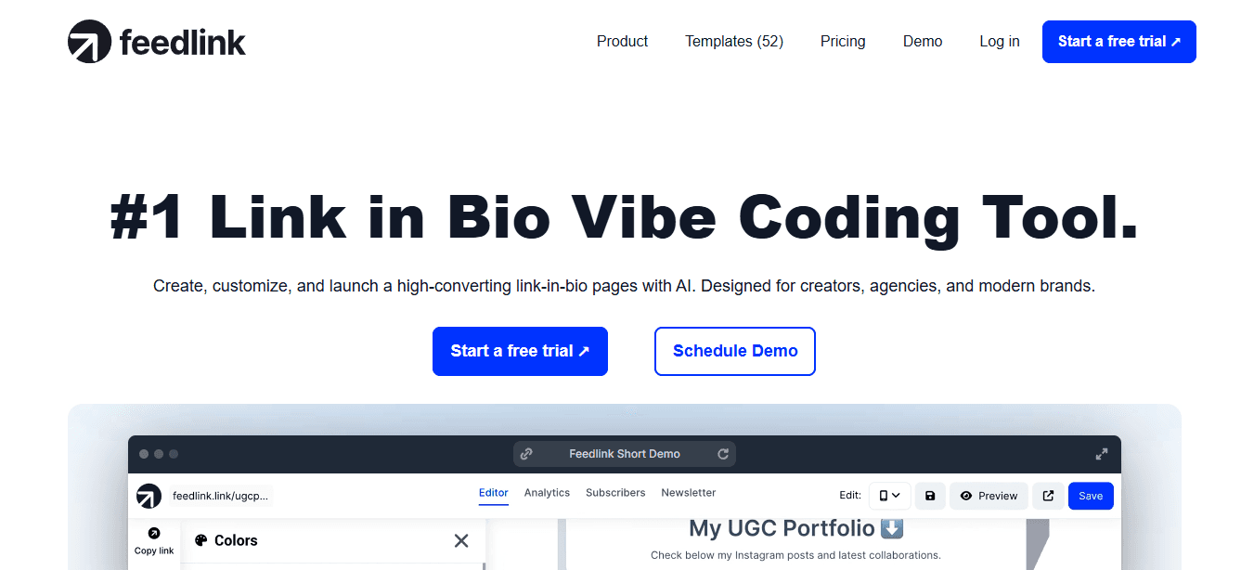Open page in new tab via external-link icon

point(1048,496)
